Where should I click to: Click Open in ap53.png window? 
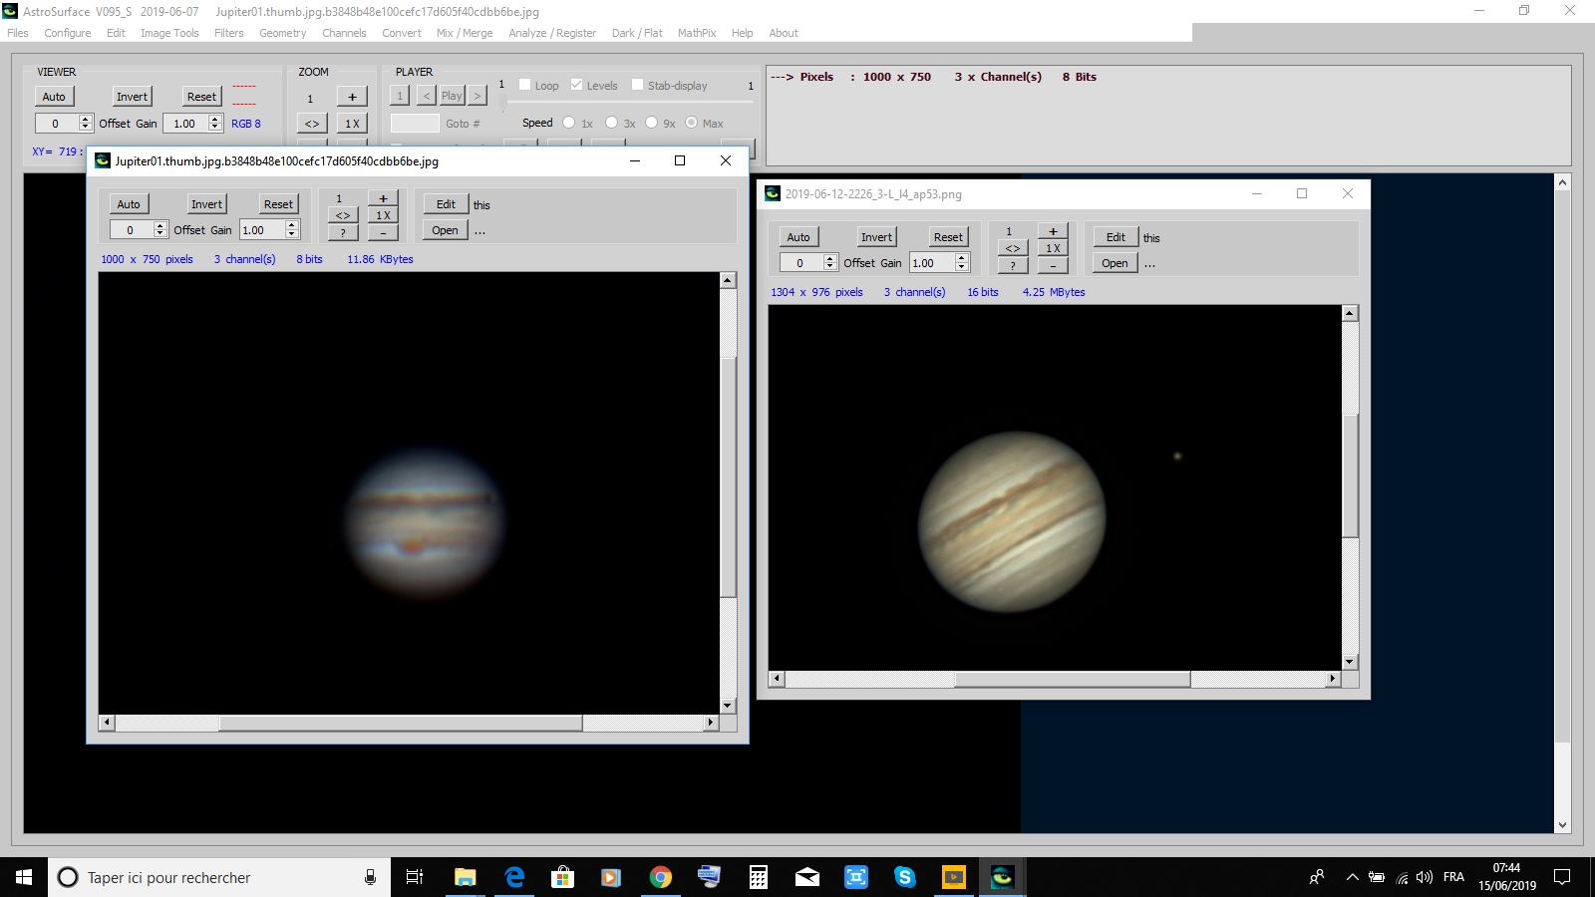pyautogui.click(x=1116, y=263)
